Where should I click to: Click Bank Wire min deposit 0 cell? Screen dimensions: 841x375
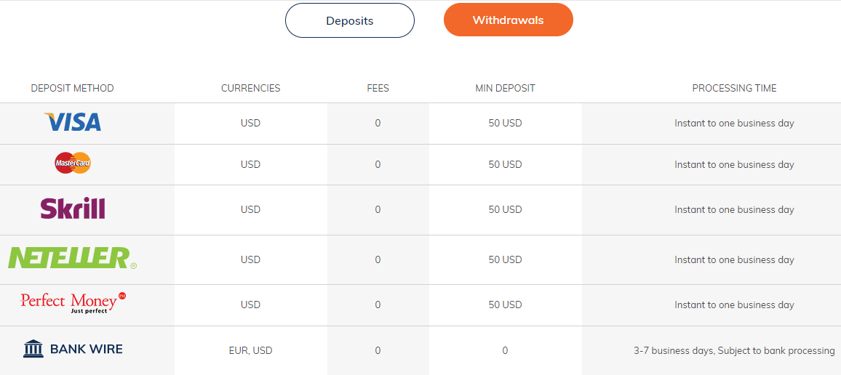coord(505,351)
